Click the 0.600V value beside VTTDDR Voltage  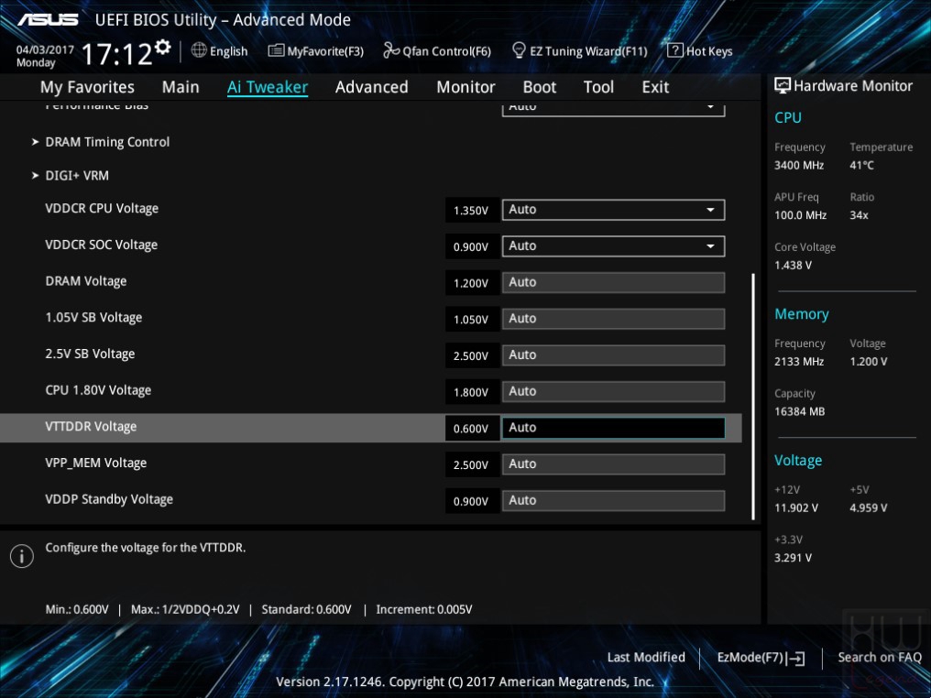(471, 429)
